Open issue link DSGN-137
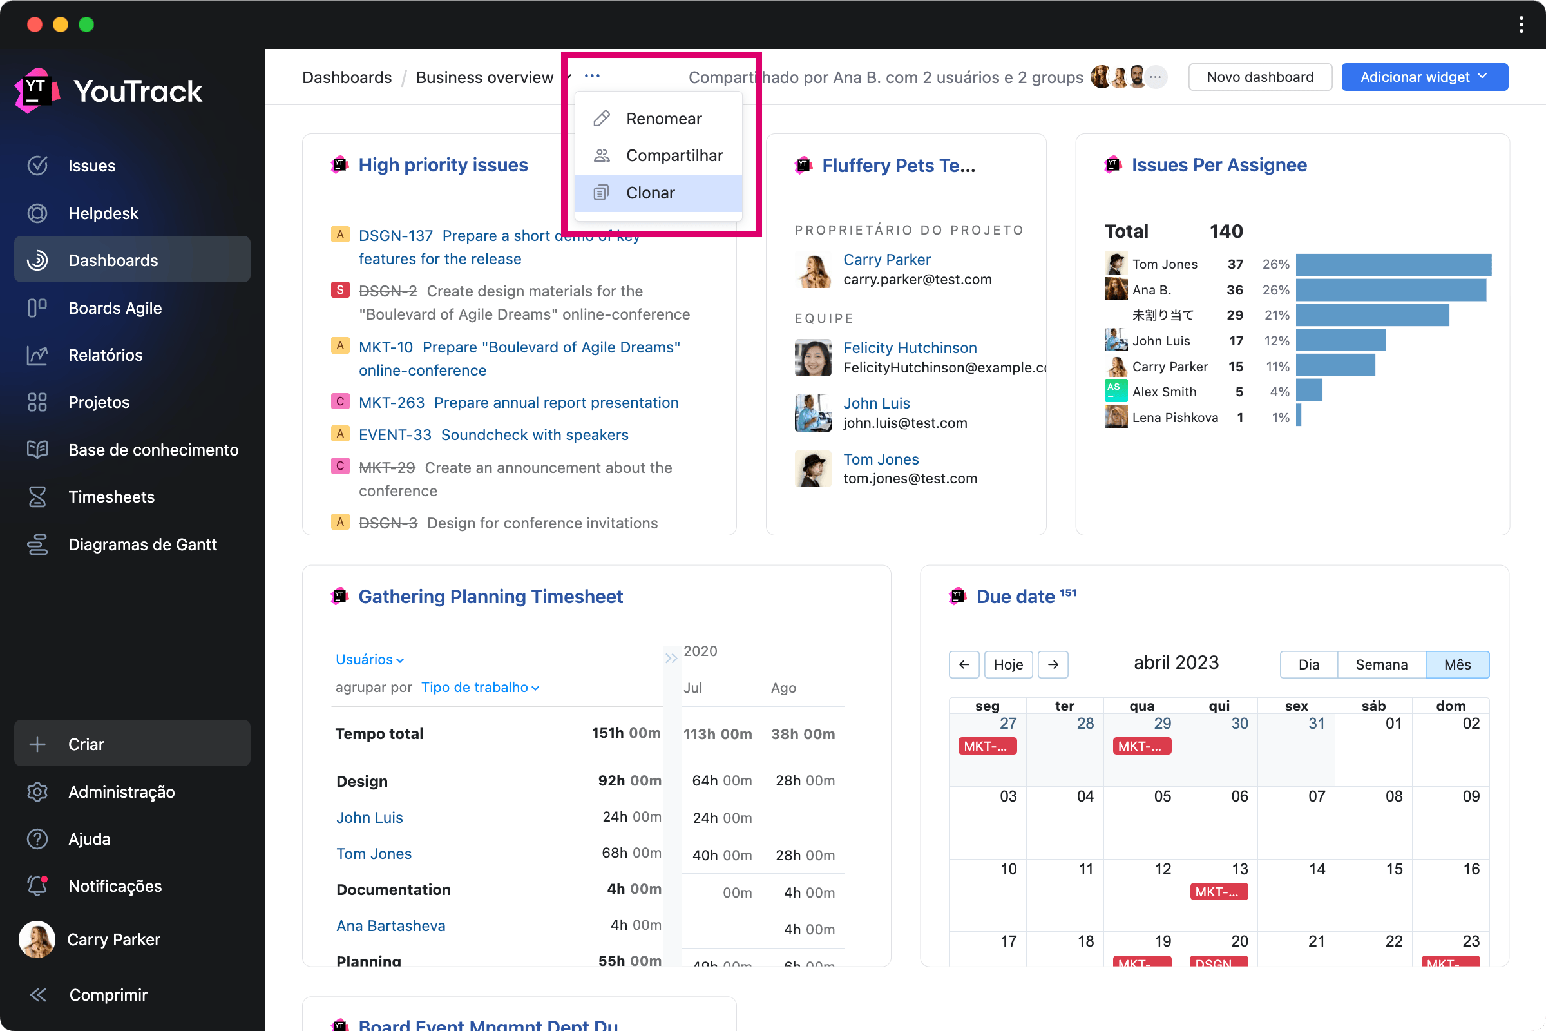This screenshot has width=1546, height=1031. 396,235
